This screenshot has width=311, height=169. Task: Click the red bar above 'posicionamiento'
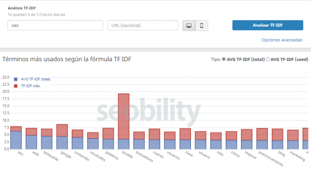click(x=262, y=134)
